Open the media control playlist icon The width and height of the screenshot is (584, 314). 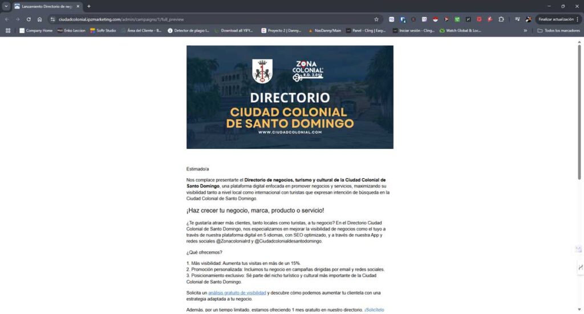coord(517,19)
